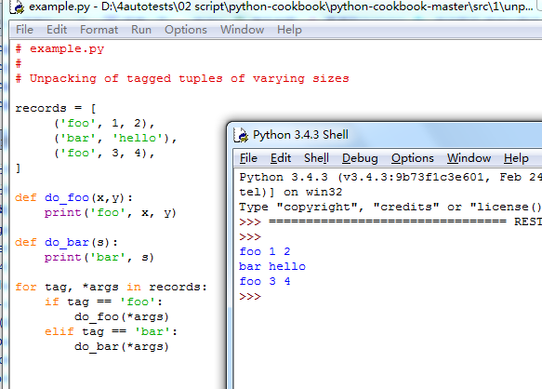The image size is (542, 389).
Task: Open Run menu in editor window
Action: point(141,30)
